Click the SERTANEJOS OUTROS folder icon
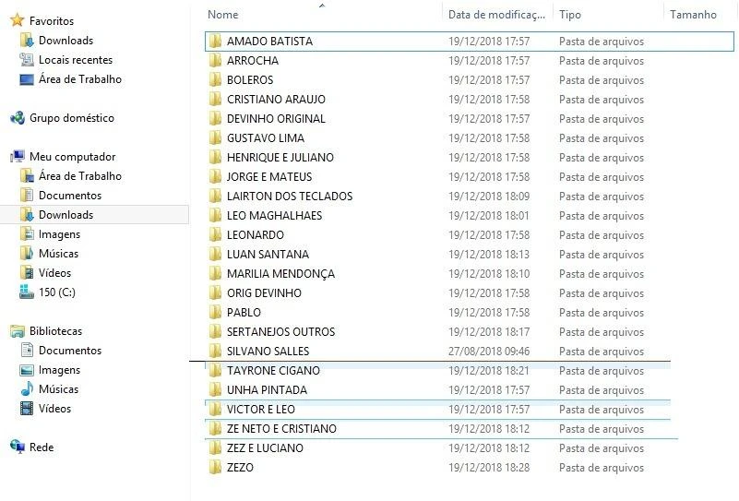 (215, 331)
